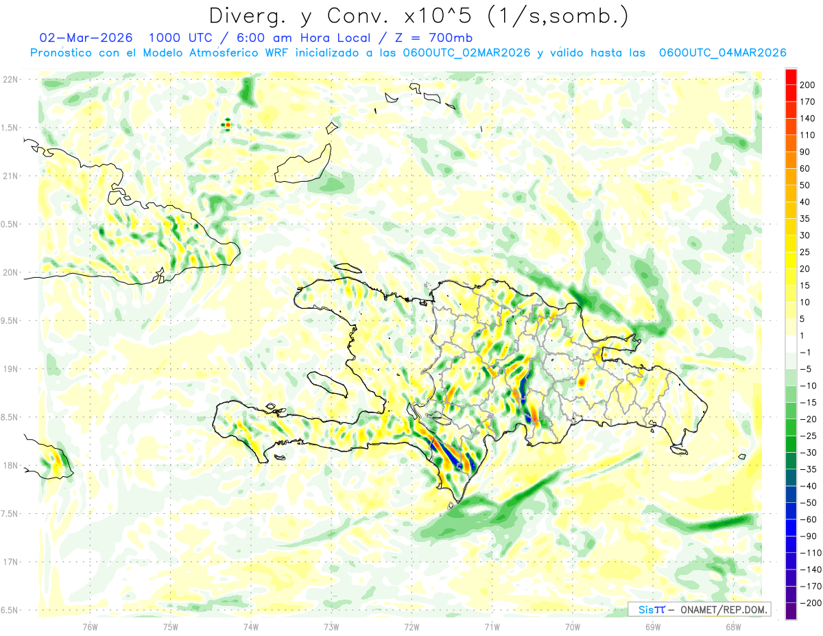823x636 pixels.
Task: Click the red color band above the 200 label
Action: (x=791, y=77)
